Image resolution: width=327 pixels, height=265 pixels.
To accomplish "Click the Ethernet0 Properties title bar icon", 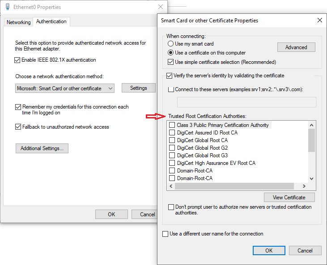I will coord(8,7).
